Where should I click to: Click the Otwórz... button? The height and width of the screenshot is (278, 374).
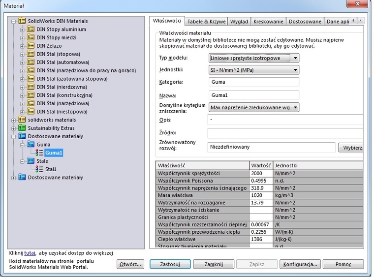click(x=130, y=264)
